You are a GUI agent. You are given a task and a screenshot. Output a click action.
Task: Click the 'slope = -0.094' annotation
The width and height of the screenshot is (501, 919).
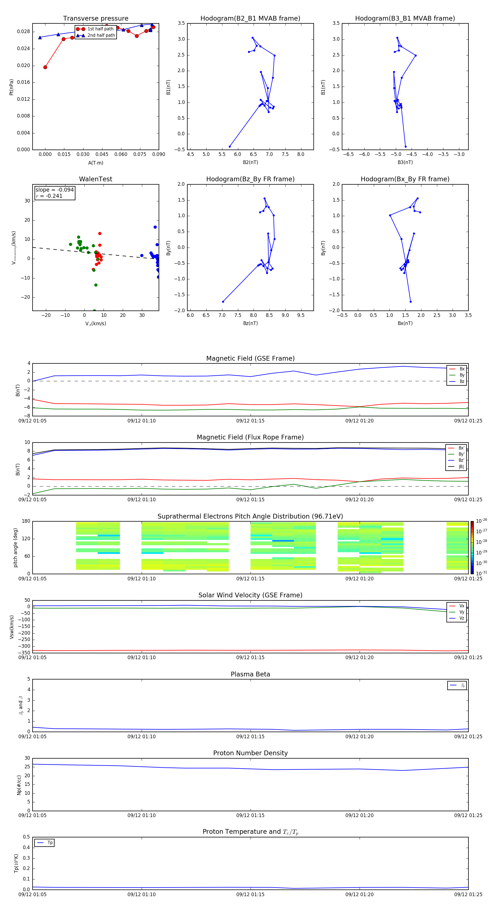click(x=55, y=190)
